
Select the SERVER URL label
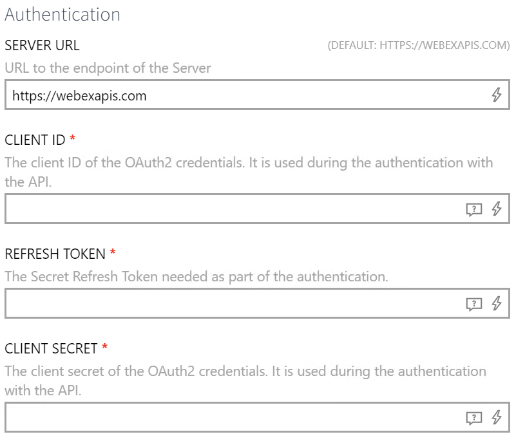[x=41, y=45]
